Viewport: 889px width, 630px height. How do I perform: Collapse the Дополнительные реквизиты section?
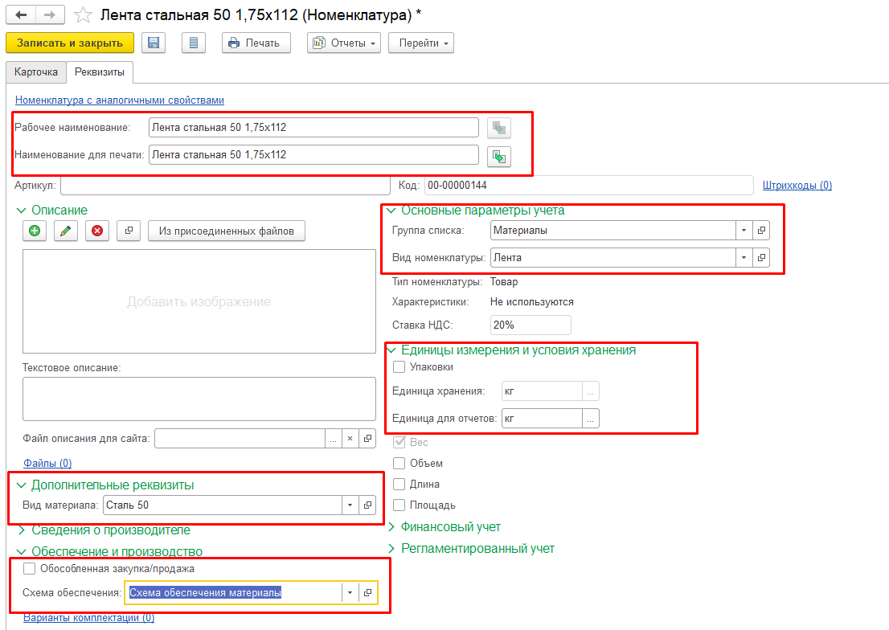(22, 485)
